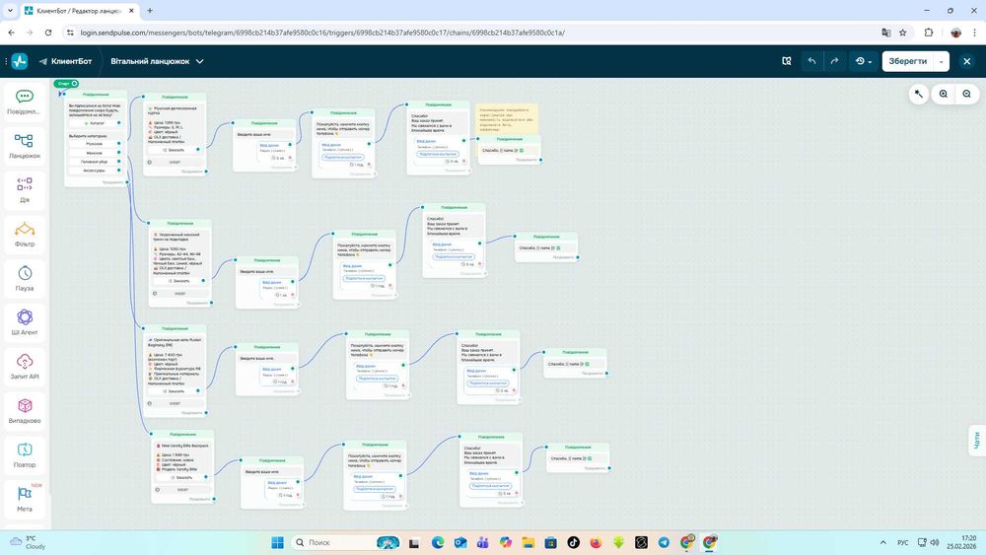The image size is (986, 555).
Task: Open the arrow next to Зберегти
Action: tap(942, 61)
